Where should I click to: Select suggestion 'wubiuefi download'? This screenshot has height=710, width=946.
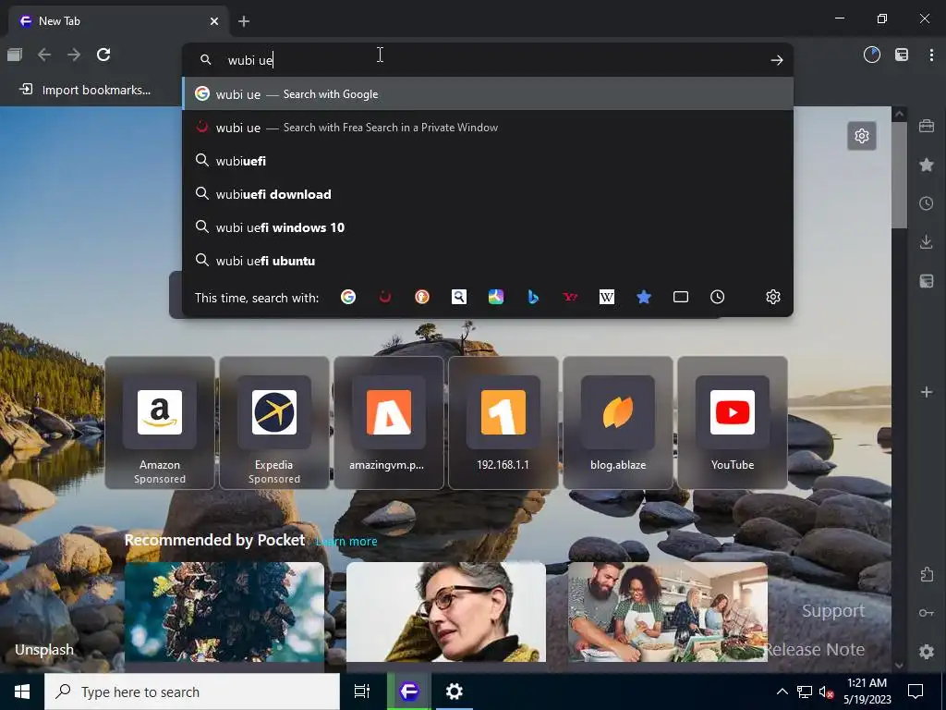click(x=488, y=194)
